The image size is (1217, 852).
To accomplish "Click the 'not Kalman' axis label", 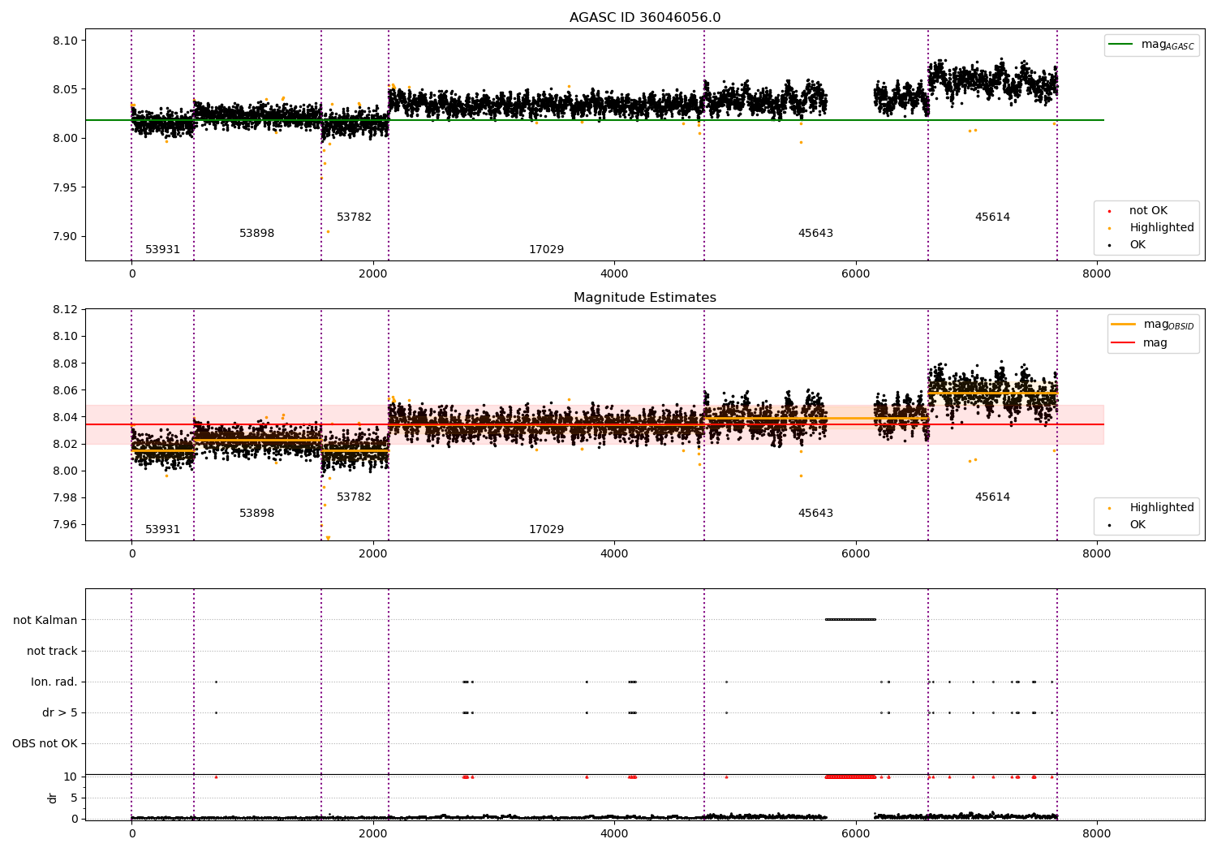I will 45,621.
